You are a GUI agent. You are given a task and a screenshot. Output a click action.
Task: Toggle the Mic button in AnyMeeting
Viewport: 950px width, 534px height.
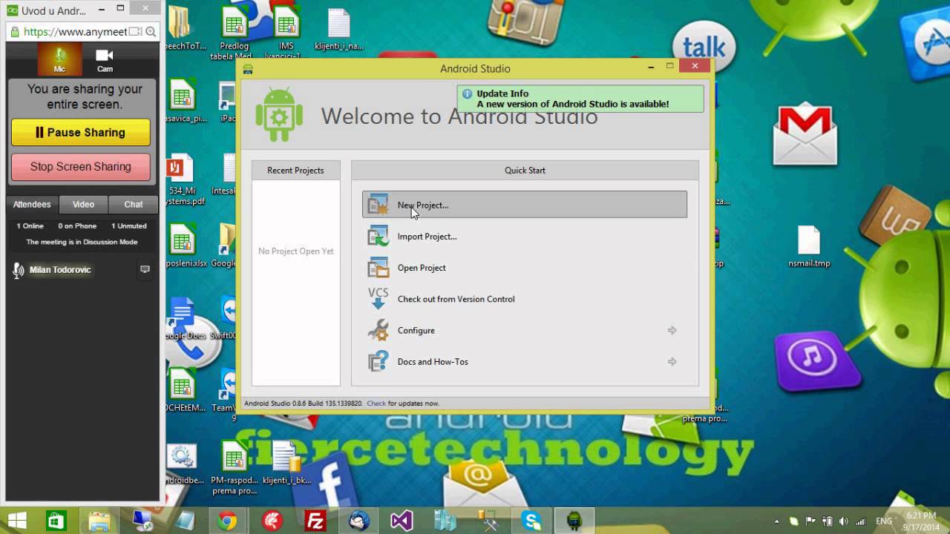59,59
